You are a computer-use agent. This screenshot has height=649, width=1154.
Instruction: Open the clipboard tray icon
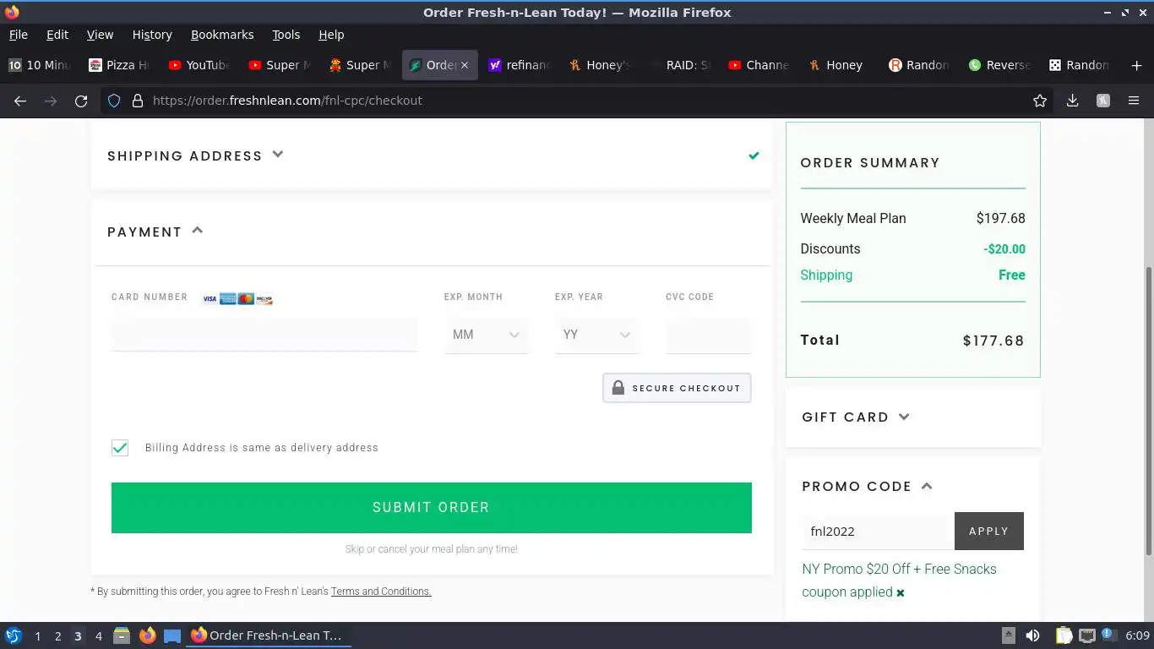coord(1064,635)
